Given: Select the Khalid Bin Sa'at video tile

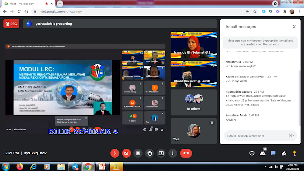Looking at the screenshot, I should tap(193, 74).
